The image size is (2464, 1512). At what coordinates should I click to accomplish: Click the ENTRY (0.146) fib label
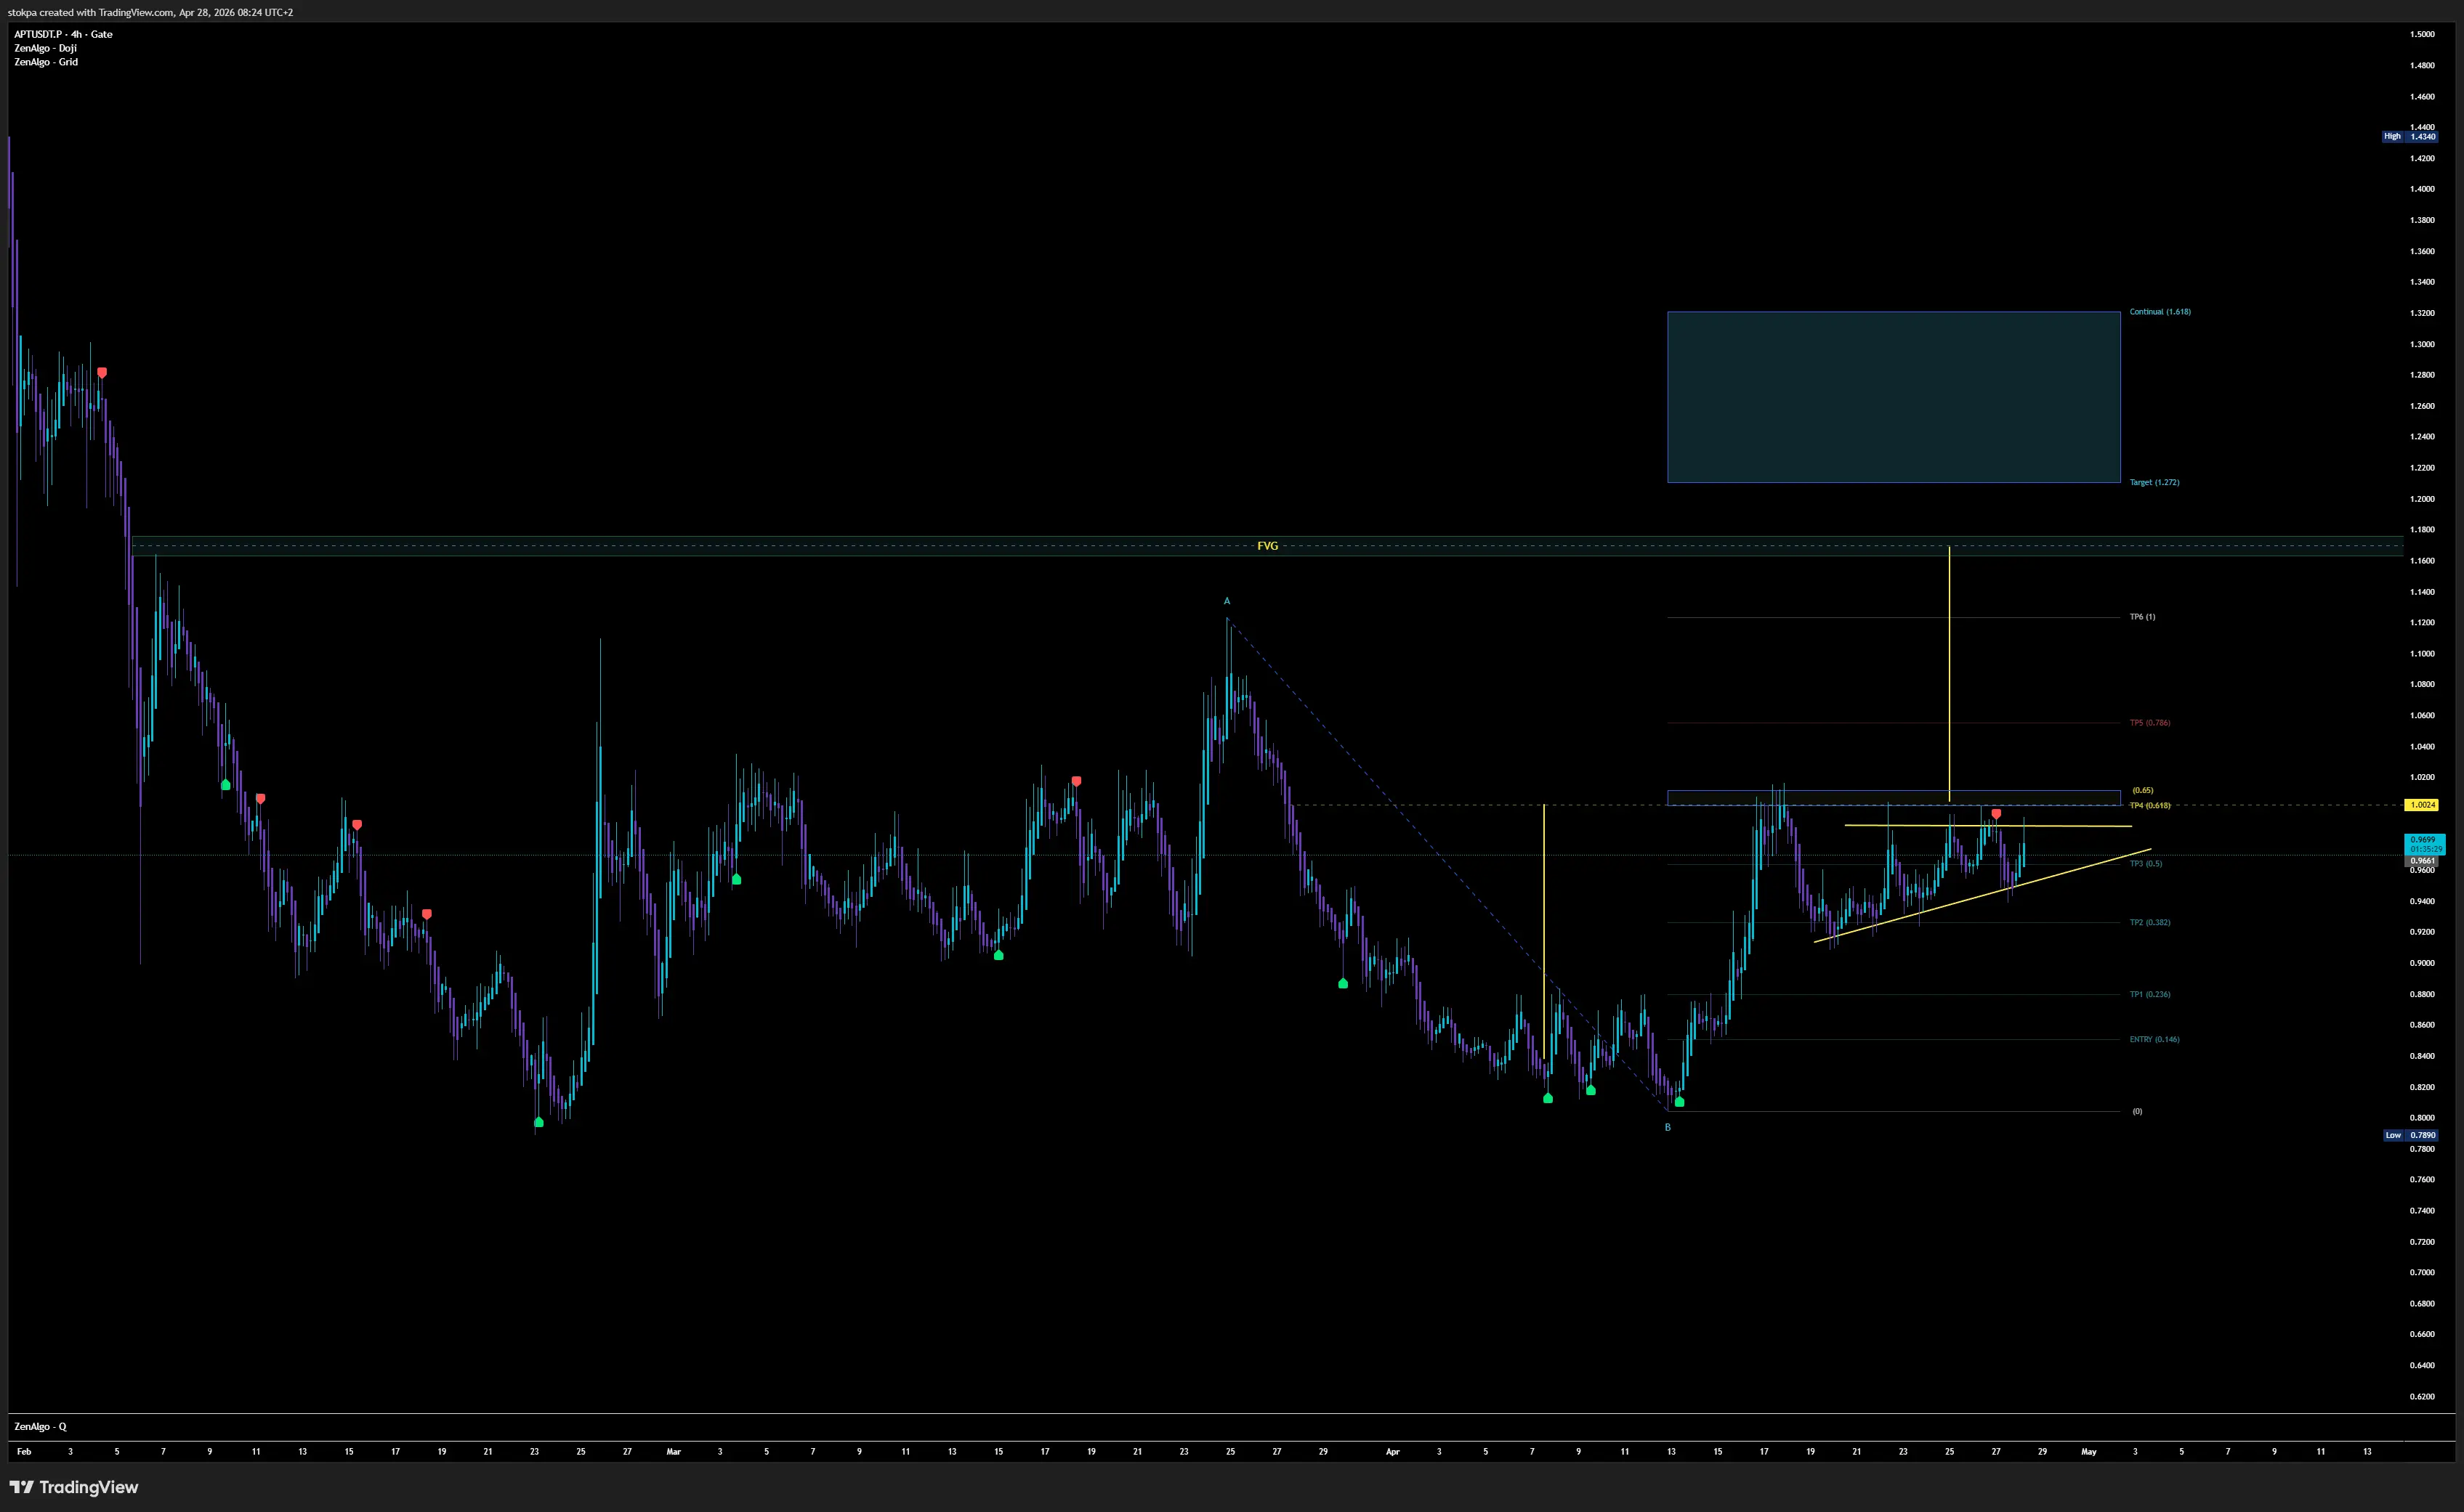point(2154,1039)
